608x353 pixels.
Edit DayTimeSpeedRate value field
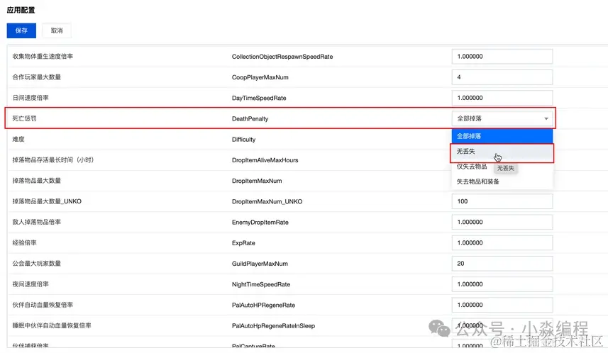pyautogui.click(x=502, y=98)
